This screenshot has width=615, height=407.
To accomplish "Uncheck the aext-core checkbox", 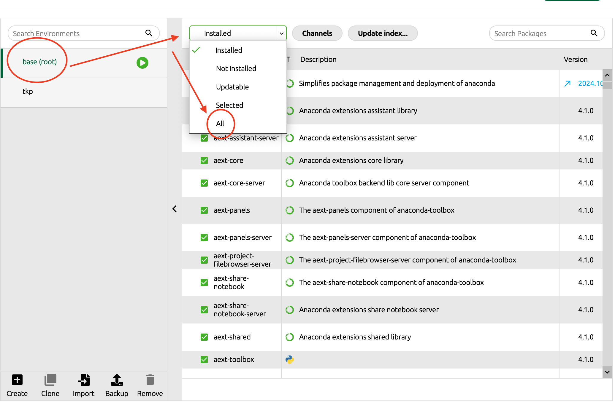I will (204, 161).
